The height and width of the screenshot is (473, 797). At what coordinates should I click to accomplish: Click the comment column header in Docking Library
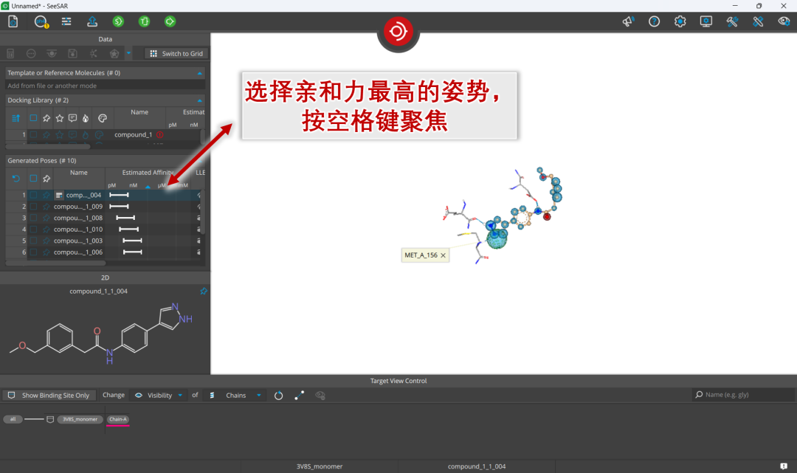point(72,118)
